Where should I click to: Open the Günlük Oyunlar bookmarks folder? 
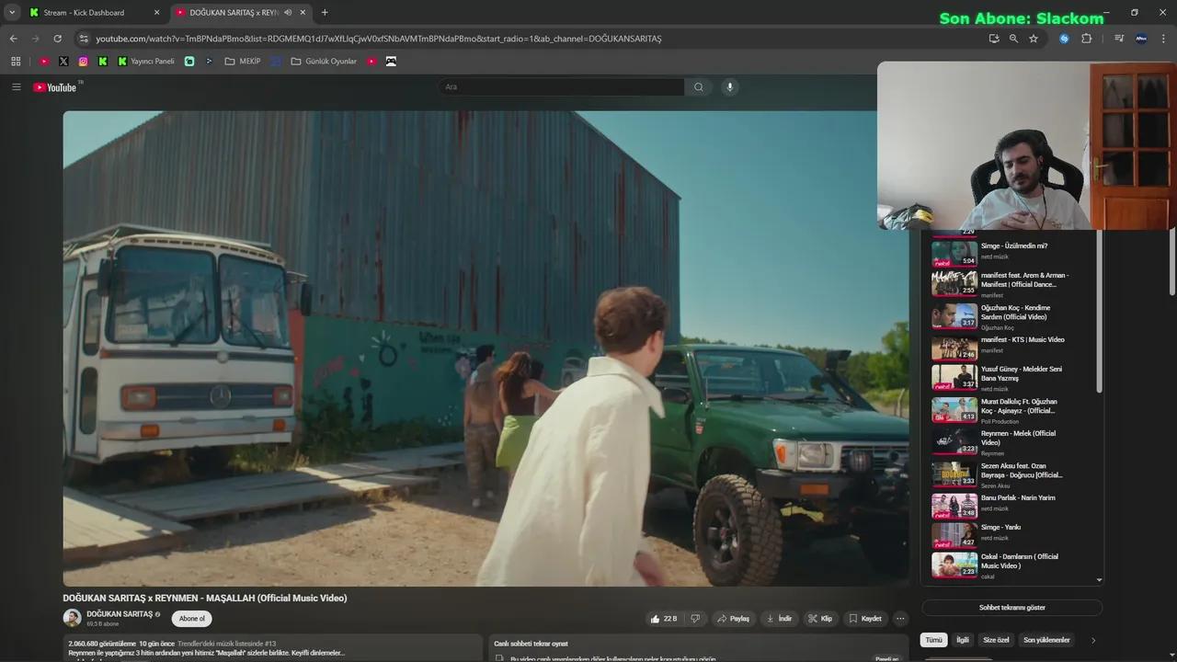click(324, 62)
